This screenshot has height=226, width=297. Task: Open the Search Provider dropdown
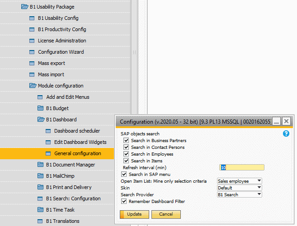(240, 194)
